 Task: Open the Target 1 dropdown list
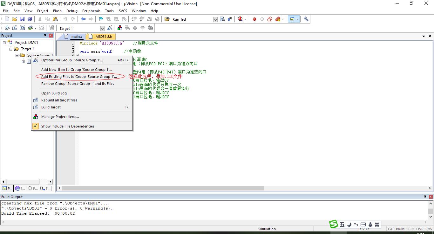point(102,29)
